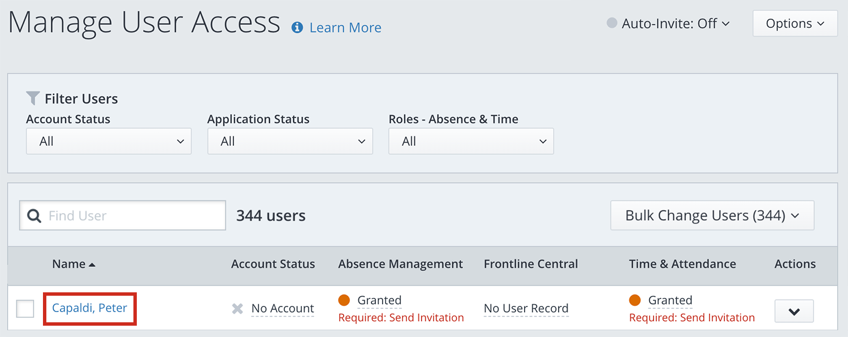The image size is (848, 337).
Task: Click the funnel icon next to Filter Users
Action: click(x=33, y=98)
